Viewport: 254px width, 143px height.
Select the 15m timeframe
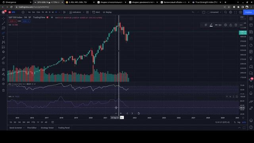pyautogui.click(x=38, y=12)
